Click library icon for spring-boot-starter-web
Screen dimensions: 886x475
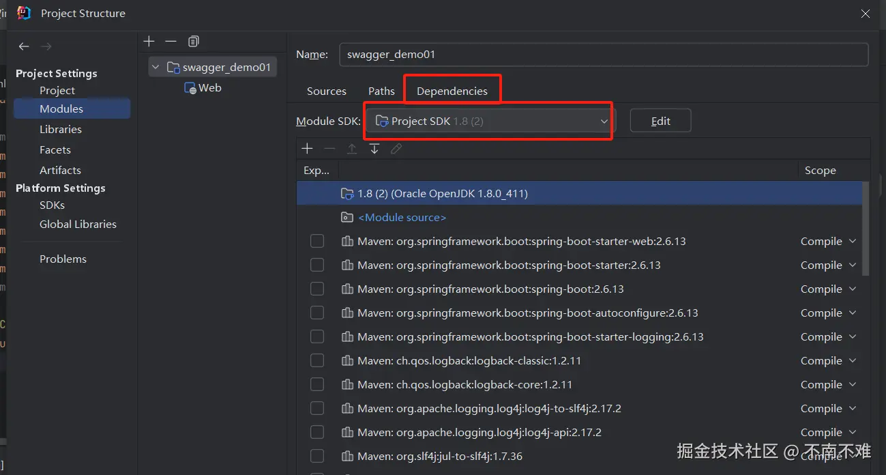pos(347,241)
